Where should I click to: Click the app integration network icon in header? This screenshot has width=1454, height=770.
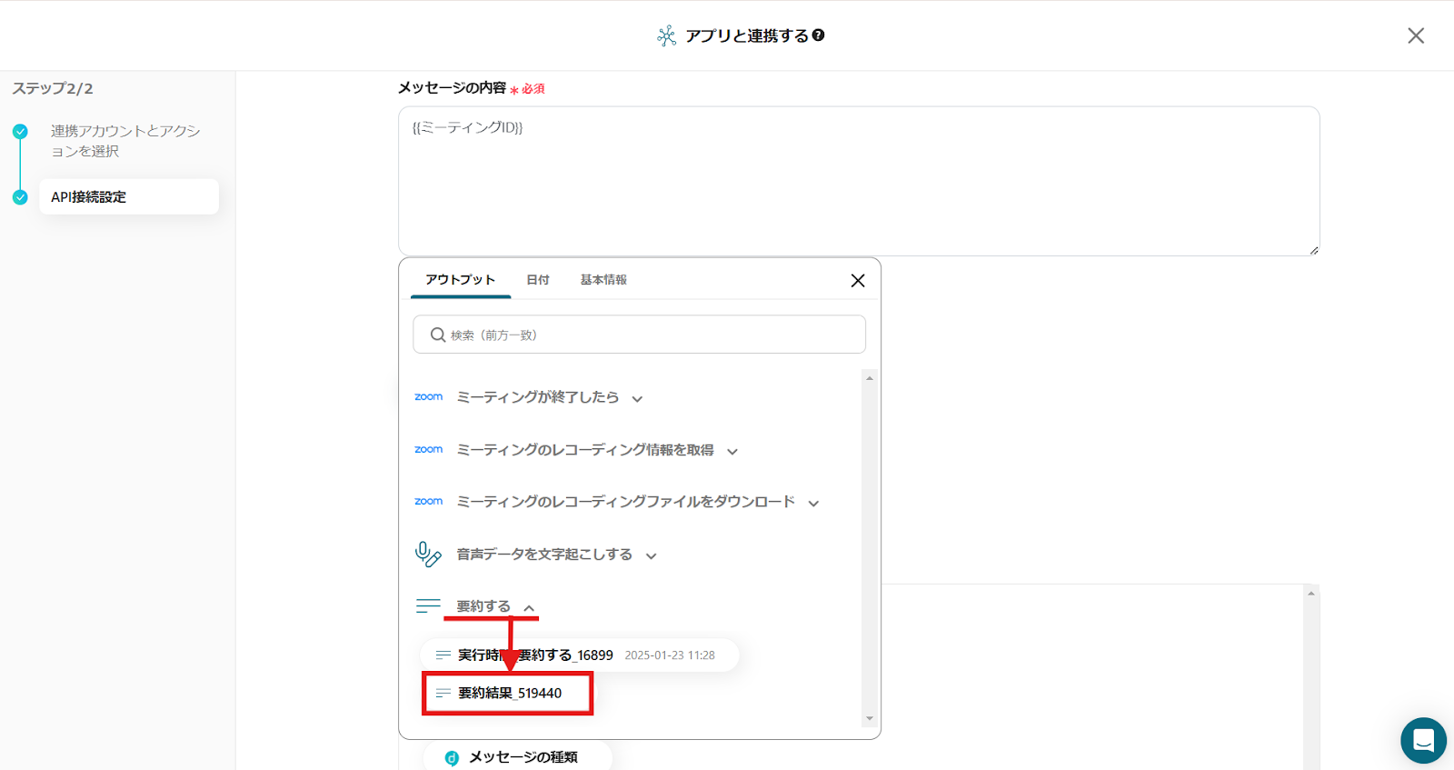click(x=667, y=35)
